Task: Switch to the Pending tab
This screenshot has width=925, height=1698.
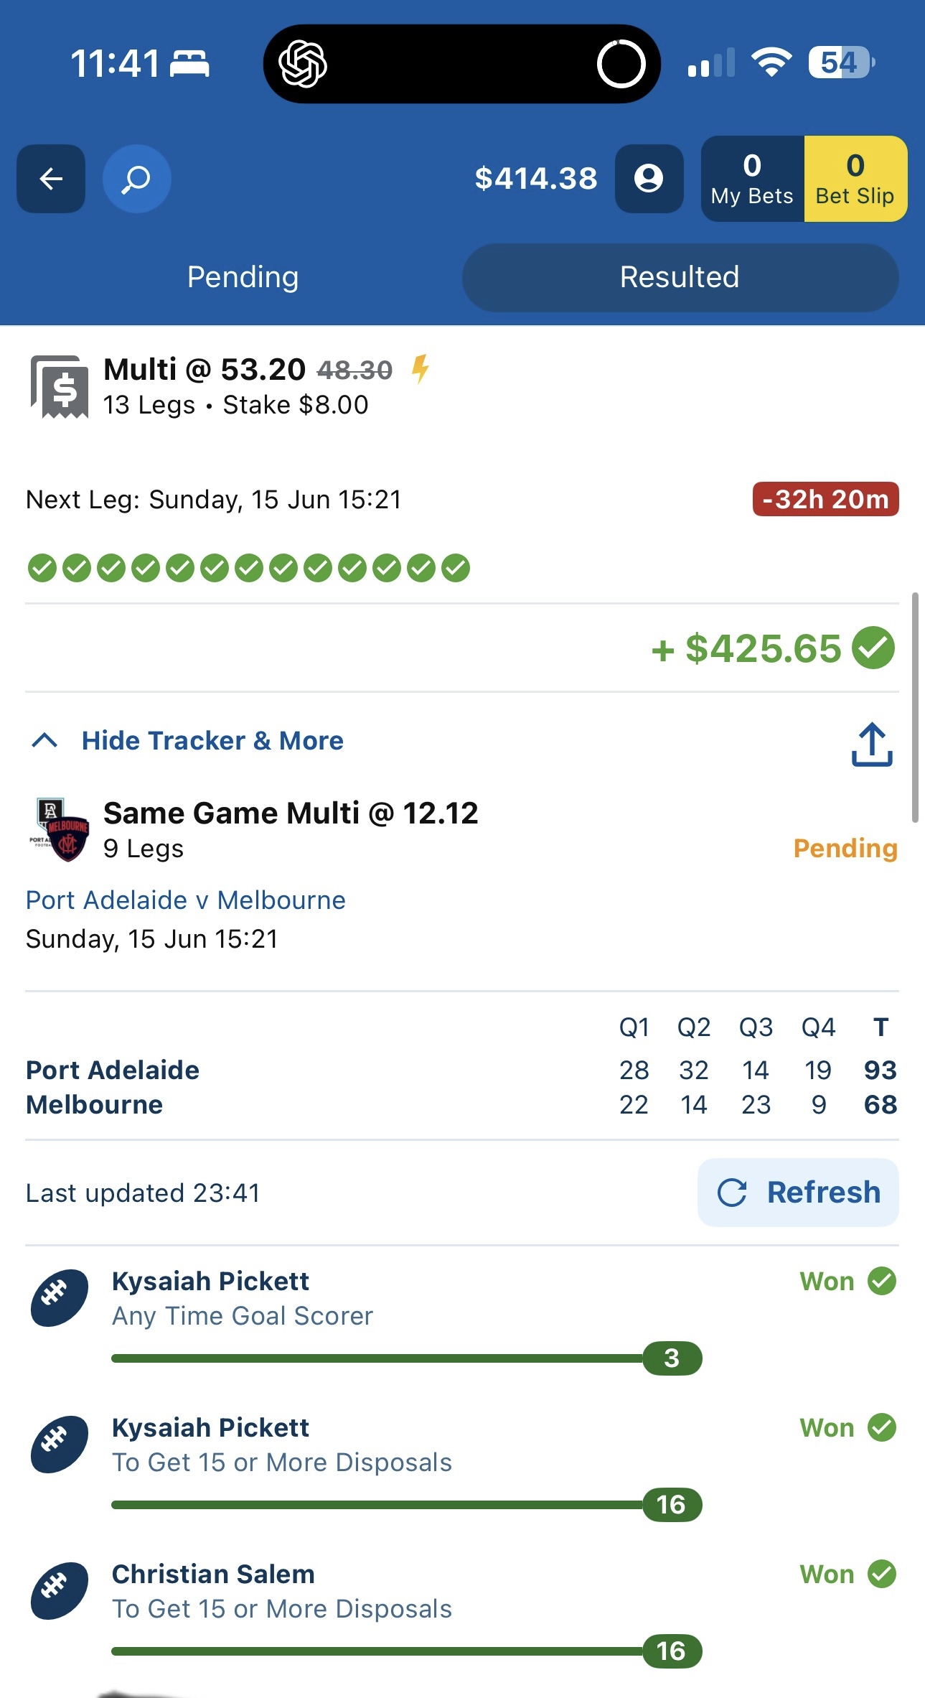Action: click(243, 277)
